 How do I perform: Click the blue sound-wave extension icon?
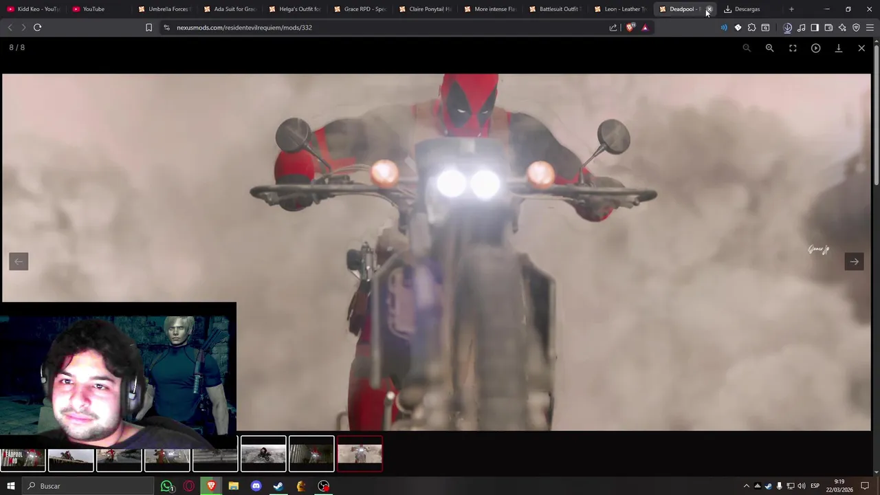click(x=724, y=27)
